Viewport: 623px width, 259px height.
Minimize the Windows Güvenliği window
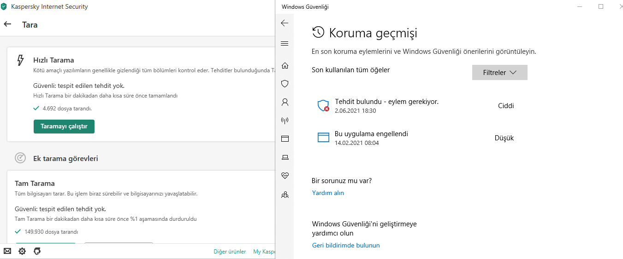580,6
